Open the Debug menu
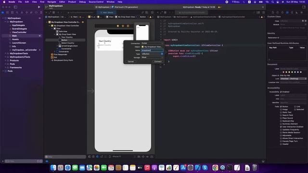The image size is (308, 173). click(x=82, y=2)
